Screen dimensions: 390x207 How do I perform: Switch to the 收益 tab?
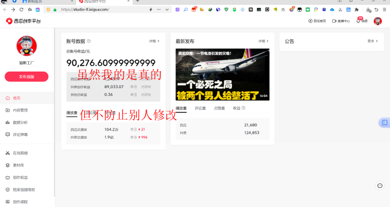pos(236,108)
